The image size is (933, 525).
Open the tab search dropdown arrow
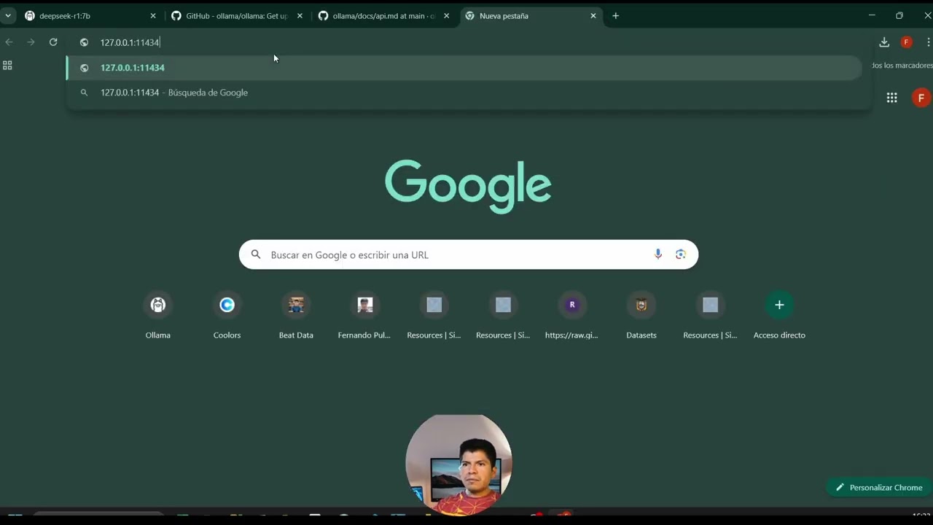8,15
